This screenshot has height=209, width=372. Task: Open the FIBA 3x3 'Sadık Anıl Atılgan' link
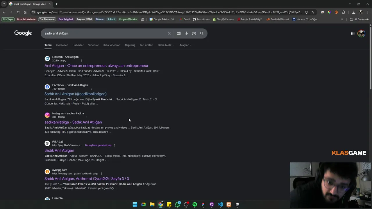coord(59,150)
